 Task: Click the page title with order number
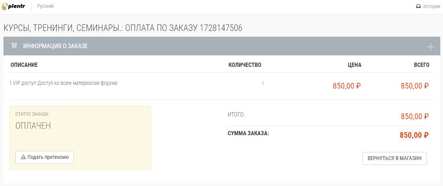[123, 28]
